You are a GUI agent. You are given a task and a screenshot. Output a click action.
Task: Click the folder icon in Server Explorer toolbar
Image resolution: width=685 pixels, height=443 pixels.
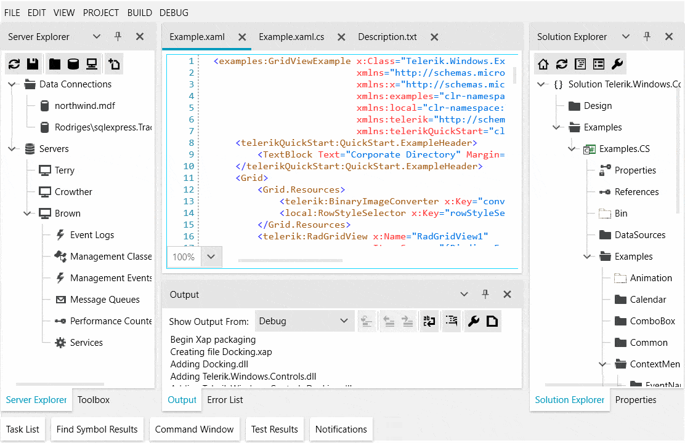(55, 64)
